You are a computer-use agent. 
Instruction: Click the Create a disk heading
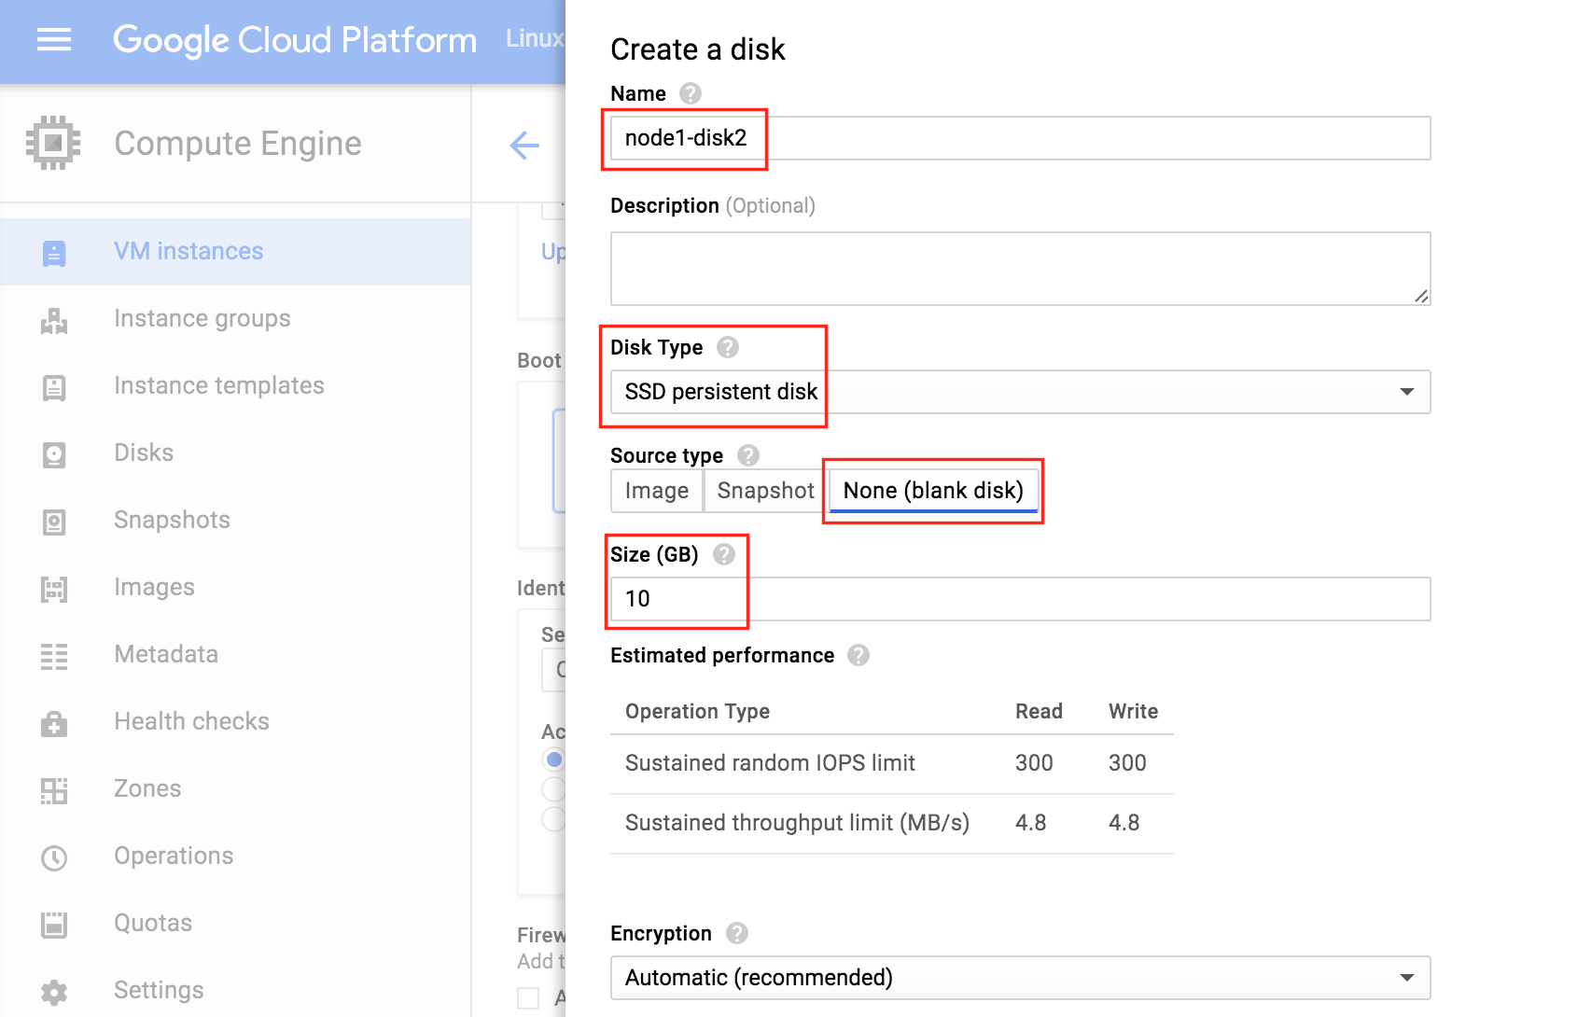pos(698,49)
